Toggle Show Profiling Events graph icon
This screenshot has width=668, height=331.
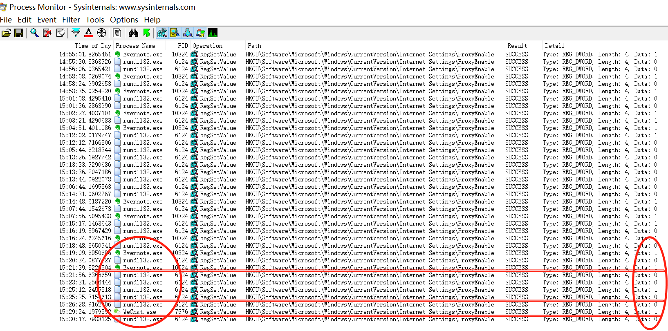(213, 33)
